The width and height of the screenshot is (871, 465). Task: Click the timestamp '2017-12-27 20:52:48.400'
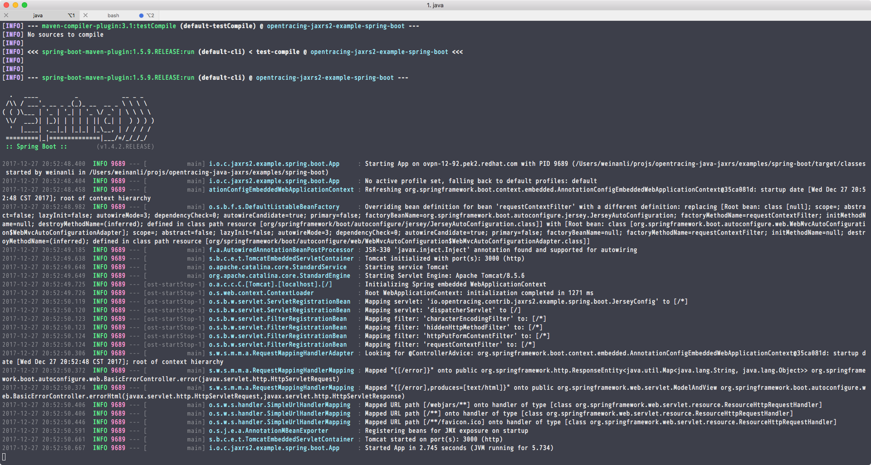tap(44, 164)
